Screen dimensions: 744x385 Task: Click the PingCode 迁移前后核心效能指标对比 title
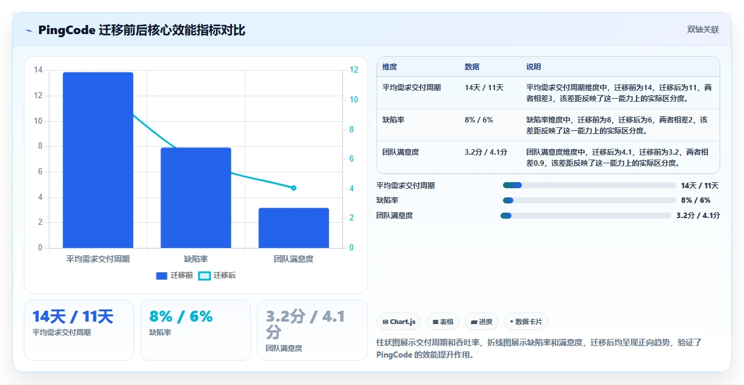[142, 30]
